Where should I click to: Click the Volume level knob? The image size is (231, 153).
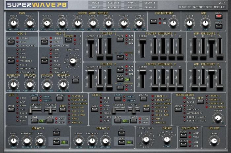pyautogui.click(x=214, y=141)
